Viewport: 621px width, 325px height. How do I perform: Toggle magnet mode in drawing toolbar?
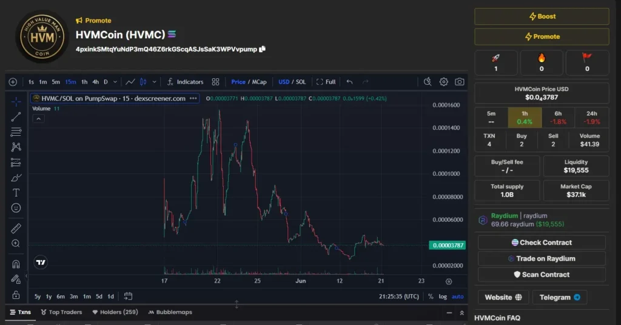(x=16, y=264)
